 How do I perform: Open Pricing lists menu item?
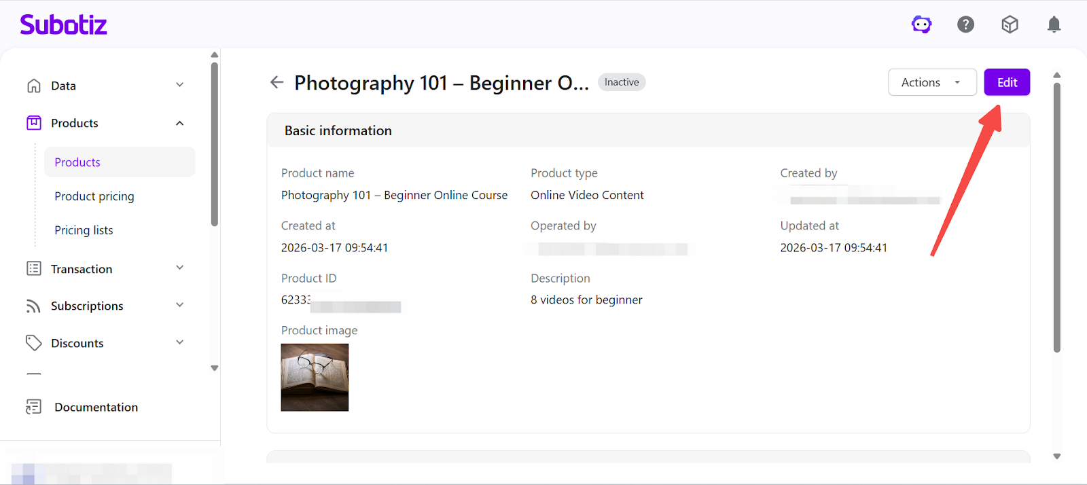pos(84,230)
